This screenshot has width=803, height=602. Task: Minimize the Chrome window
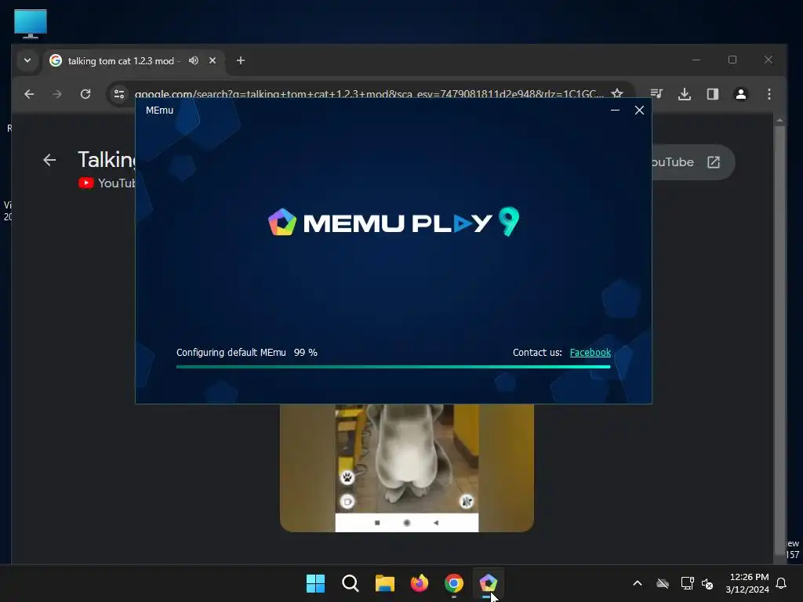point(696,60)
